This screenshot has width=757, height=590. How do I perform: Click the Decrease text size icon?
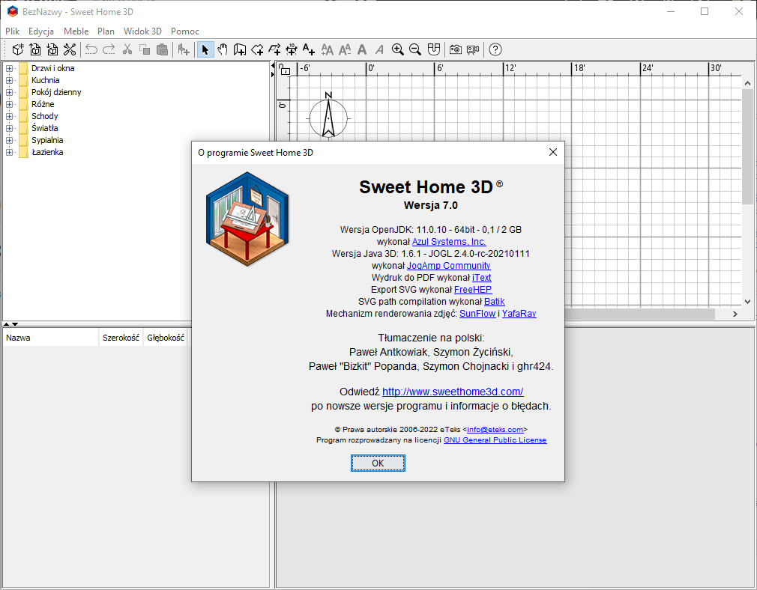point(345,49)
